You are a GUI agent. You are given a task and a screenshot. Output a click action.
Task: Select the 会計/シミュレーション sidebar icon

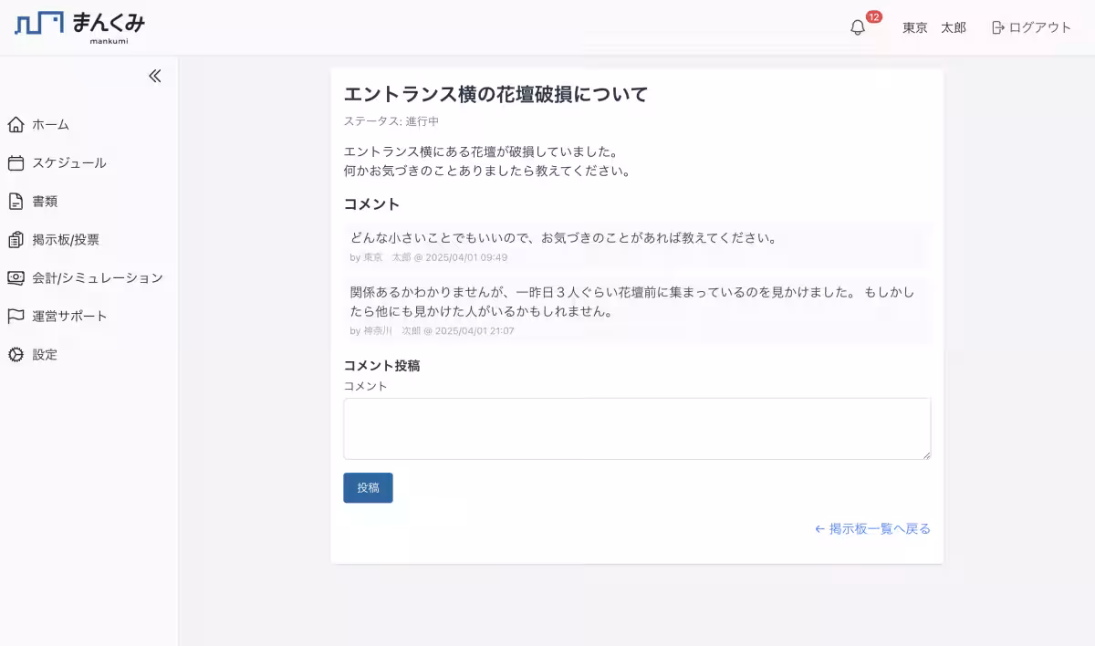tap(14, 277)
